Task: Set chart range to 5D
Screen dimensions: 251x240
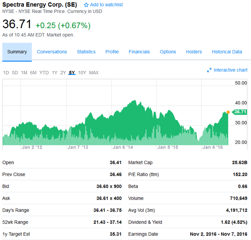Action: [15, 73]
